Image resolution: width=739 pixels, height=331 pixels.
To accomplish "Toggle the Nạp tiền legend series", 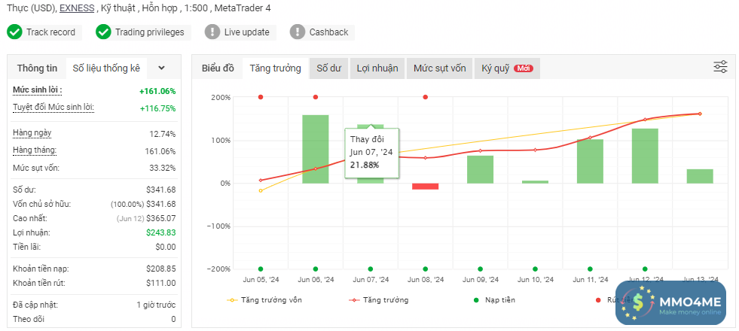I will (x=493, y=300).
